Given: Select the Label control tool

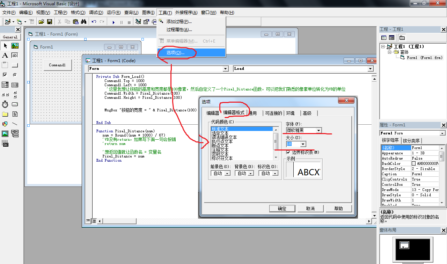Looking at the screenshot, I should pyautogui.click(x=5, y=56).
